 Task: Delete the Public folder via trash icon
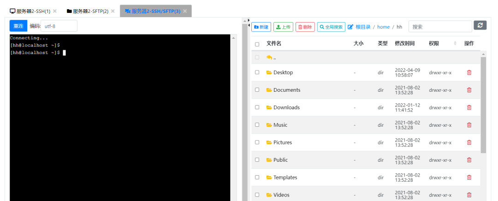click(469, 160)
